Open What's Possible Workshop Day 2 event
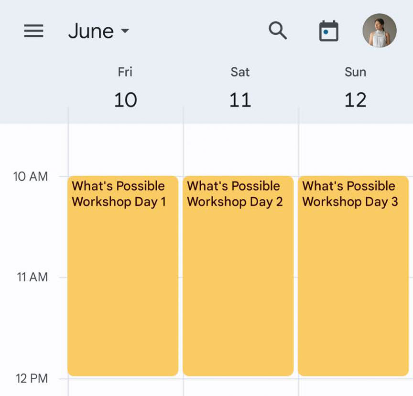Viewport: 413px width, 396px height. (x=238, y=276)
